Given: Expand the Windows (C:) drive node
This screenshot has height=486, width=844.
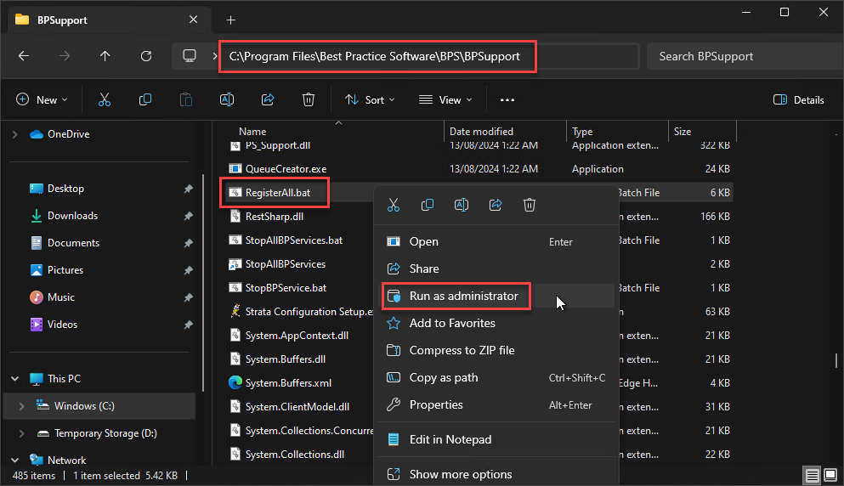Looking at the screenshot, I should 21,406.
